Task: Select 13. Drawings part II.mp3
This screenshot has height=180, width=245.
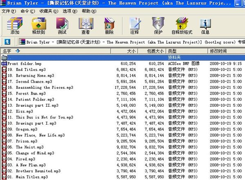Action: (x=33, y=105)
